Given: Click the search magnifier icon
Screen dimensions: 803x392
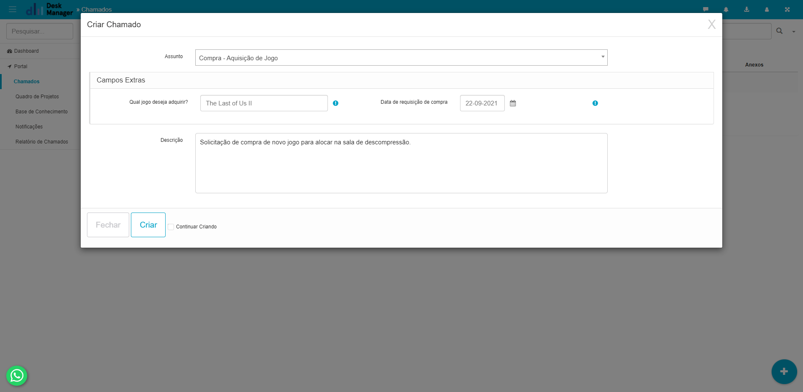Looking at the screenshot, I should pos(780,31).
